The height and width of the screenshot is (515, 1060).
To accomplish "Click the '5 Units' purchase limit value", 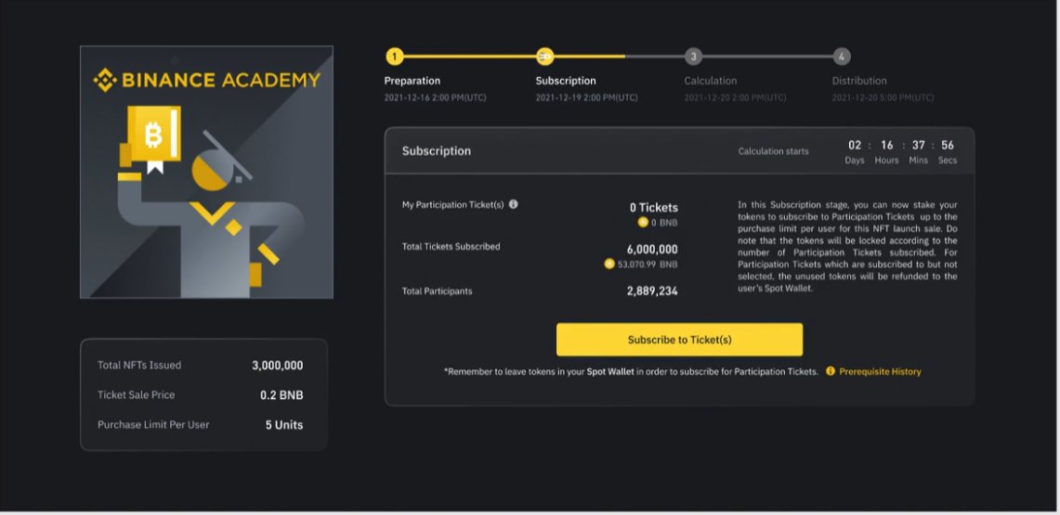I will click(284, 425).
